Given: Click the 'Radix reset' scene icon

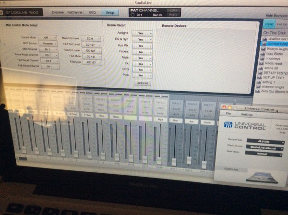Looking at the screenshot, I should click(x=262, y=63).
